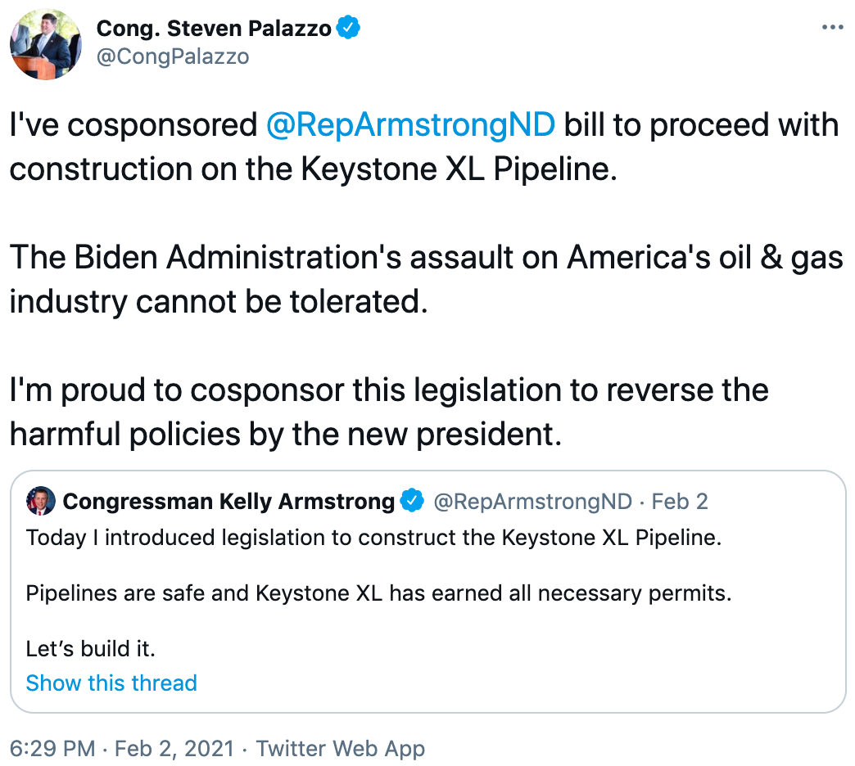The image size is (855, 766).
Task: Click the "Biden Administration's assault" paragraph
Action: (426, 279)
